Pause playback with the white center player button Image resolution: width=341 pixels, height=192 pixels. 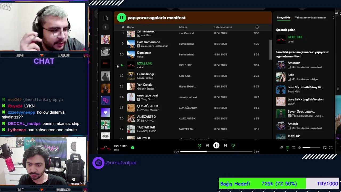[216, 145]
